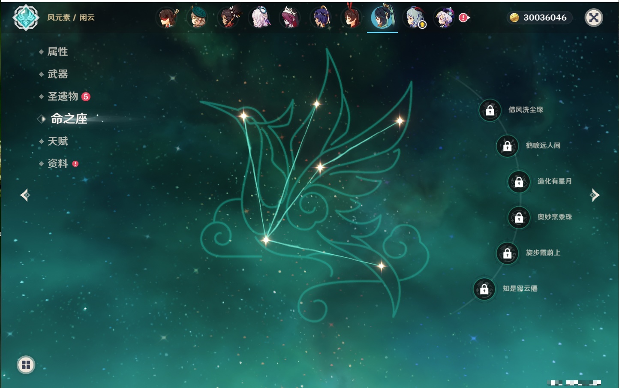The height and width of the screenshot is (388, 619).
Task: Go to the previous character with left arrow
Action: tap(25, 195)
